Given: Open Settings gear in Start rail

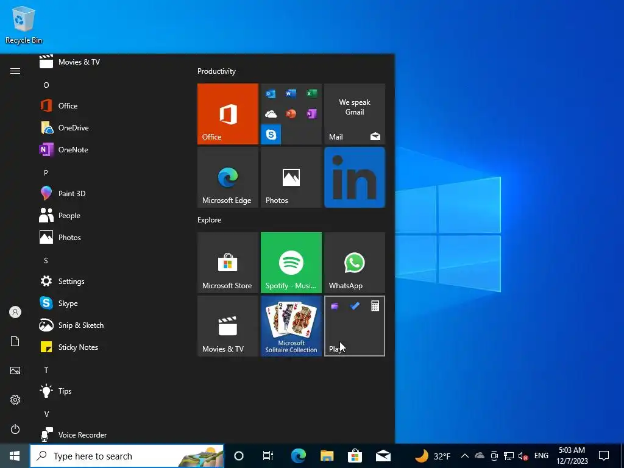Looking at the screenshot, I should 15,400.
